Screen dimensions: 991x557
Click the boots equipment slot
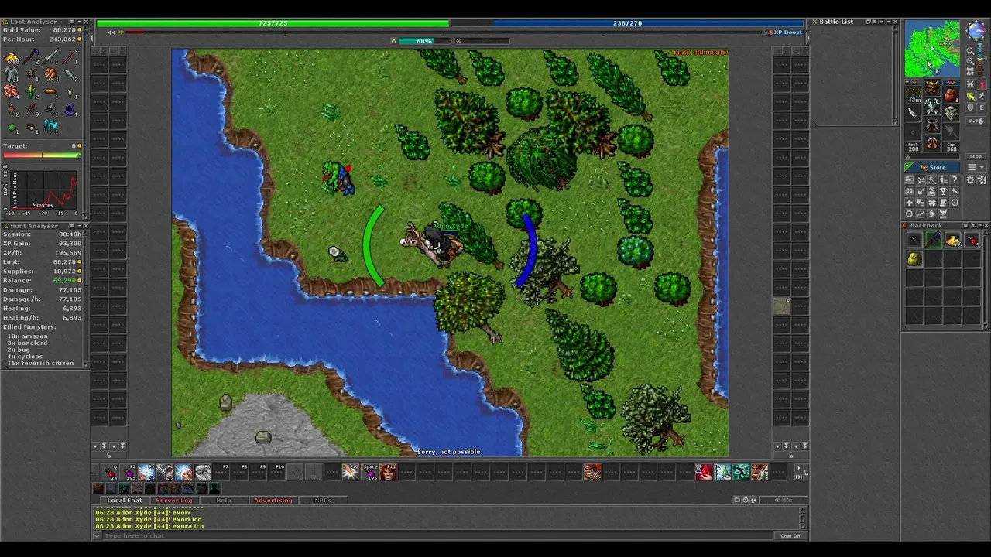pos(932,142)
